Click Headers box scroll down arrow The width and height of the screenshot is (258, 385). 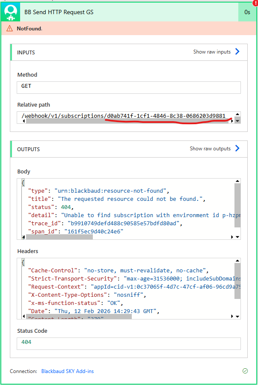tap(237, 316)
